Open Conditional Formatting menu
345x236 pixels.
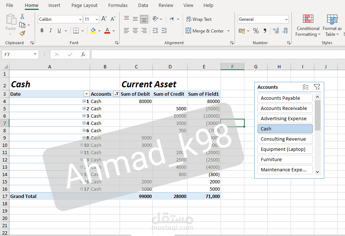[x=308, y=25]
